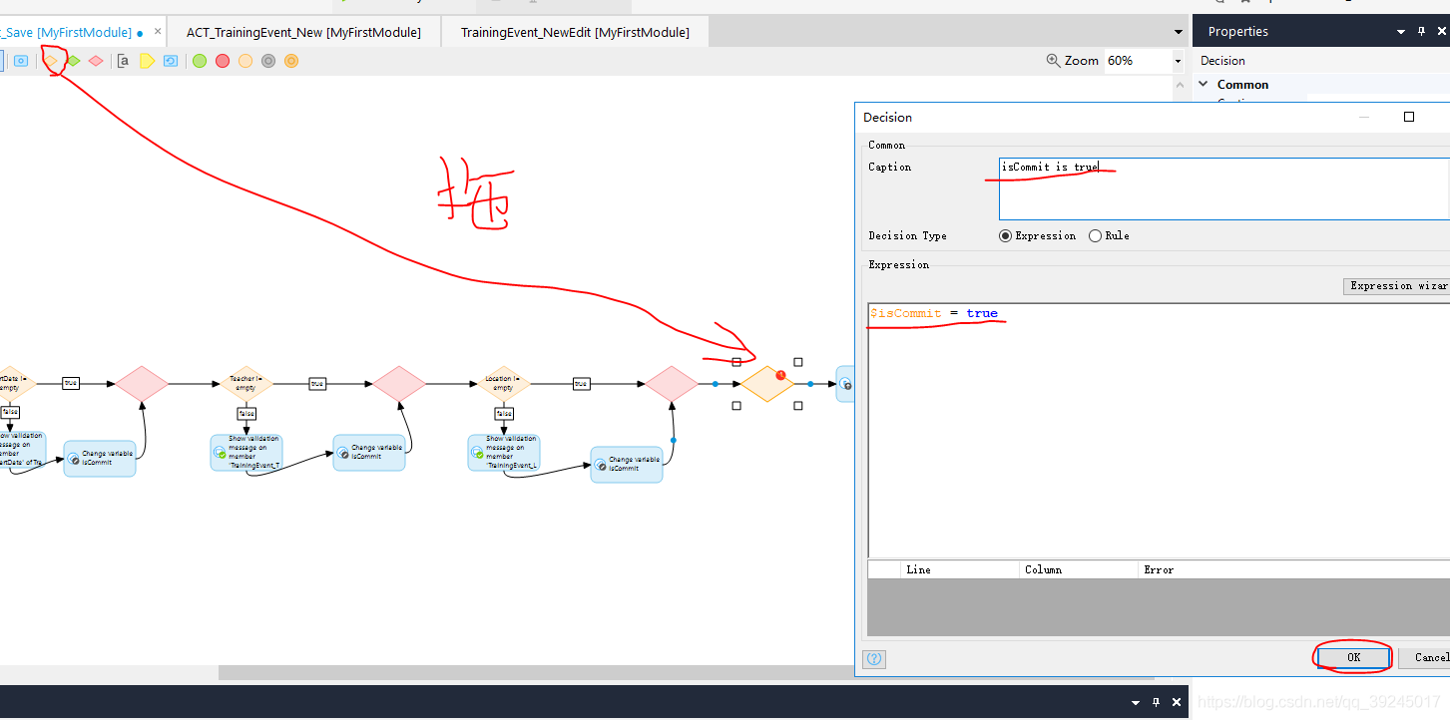
Task: Pick the yellow Parameter tool
Action: click(147, 61)
